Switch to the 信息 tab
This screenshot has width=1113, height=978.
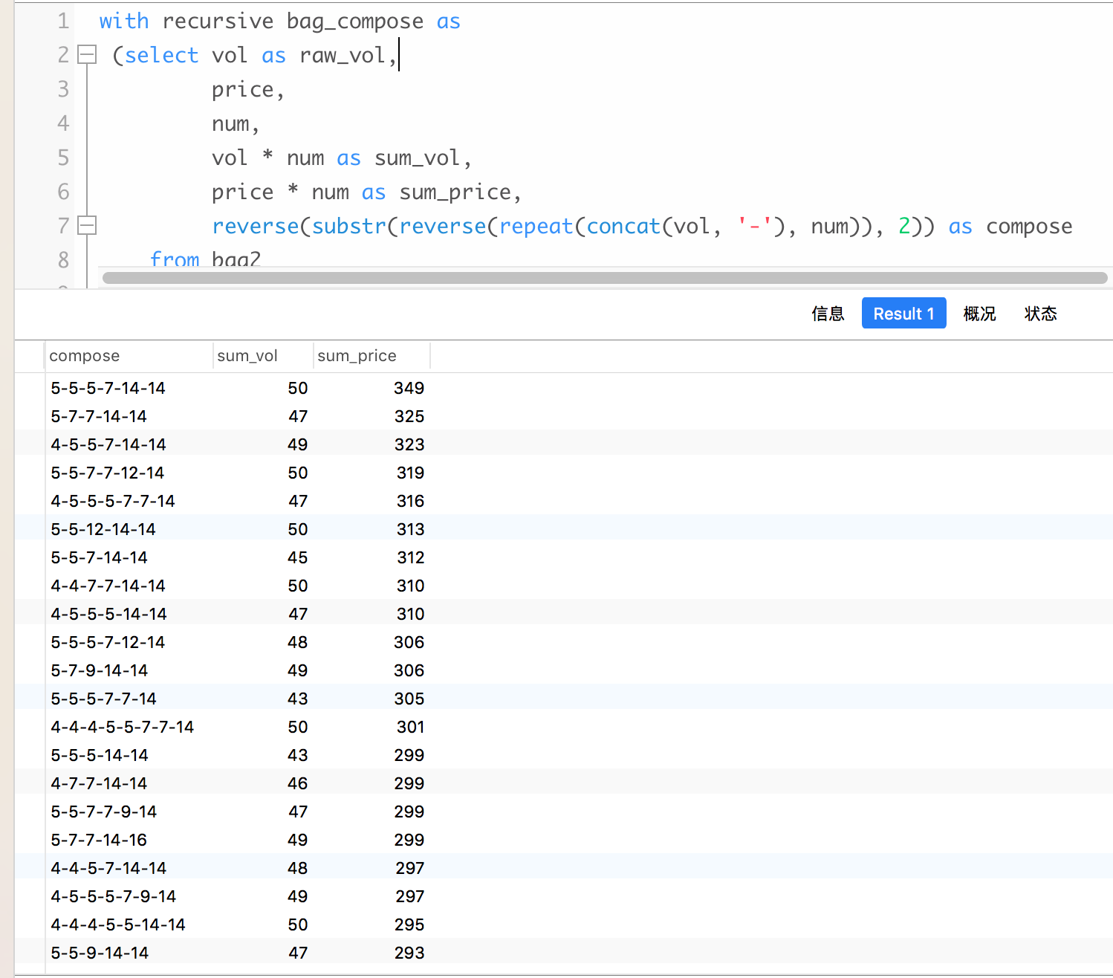(828, 314)
